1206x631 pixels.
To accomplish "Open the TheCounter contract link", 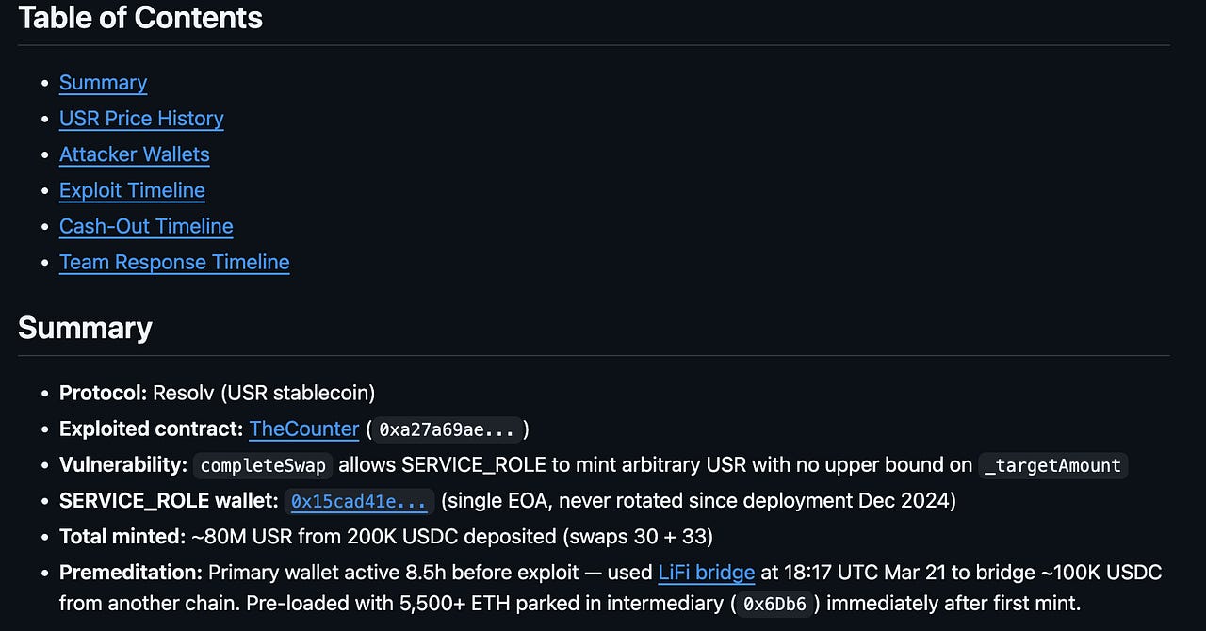I will point(304,429).
